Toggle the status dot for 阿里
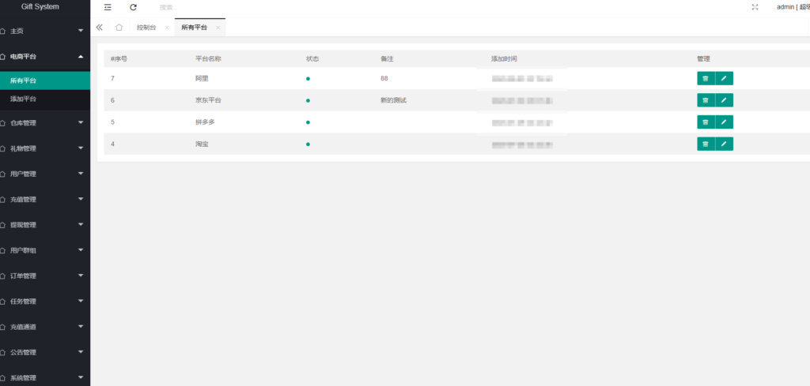This screenshot has height=386, width=810. click(x=308, y=79)
